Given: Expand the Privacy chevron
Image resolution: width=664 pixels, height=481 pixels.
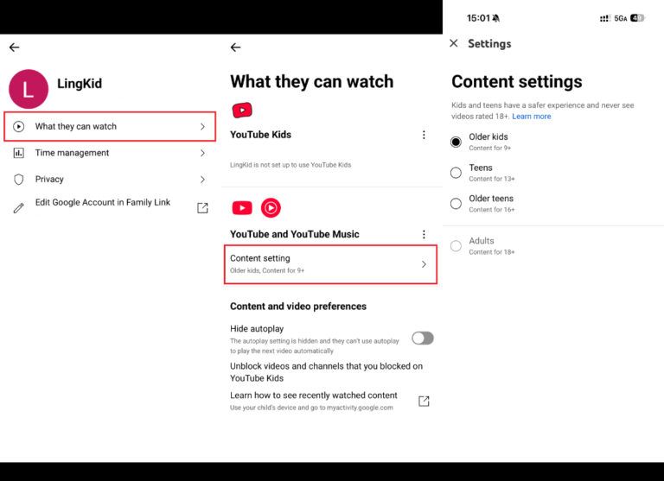Looking at the screenshot, I should point(202,180).
